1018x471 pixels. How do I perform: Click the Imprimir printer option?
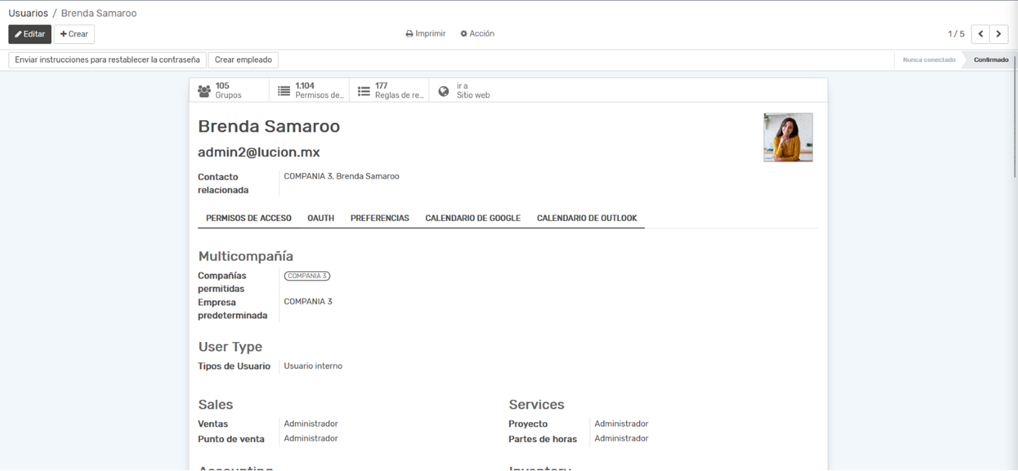(425, 33)
